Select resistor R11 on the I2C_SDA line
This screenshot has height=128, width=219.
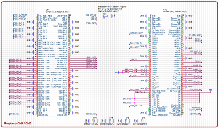[x=131, y=72]
